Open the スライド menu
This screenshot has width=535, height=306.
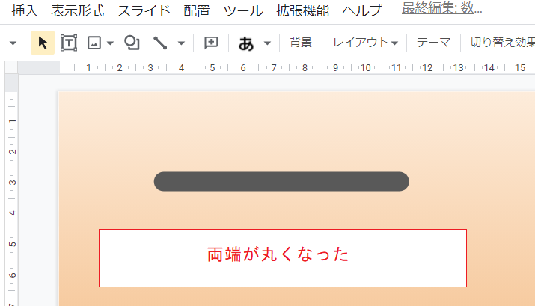(144, 11)
